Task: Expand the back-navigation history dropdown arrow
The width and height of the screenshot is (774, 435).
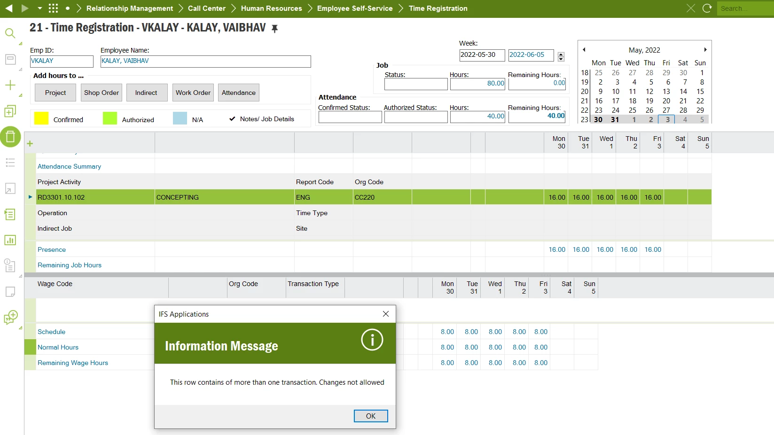Action: [40, 8]
